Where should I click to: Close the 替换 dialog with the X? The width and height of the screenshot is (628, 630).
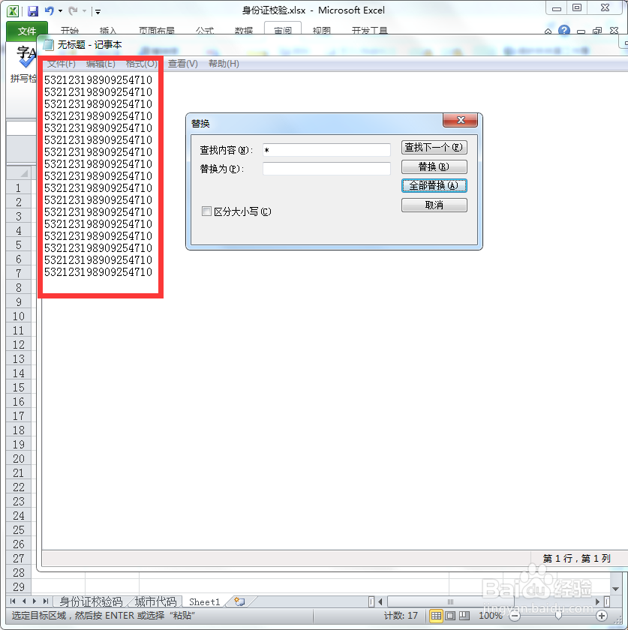[461, 120]
